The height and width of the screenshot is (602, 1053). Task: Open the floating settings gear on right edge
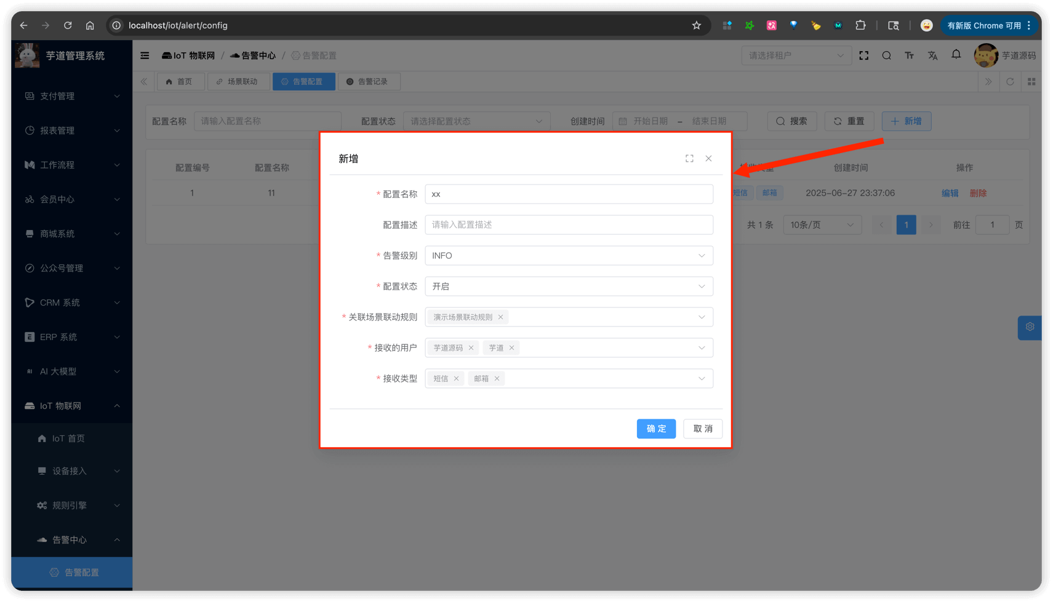pos(1030,327)
